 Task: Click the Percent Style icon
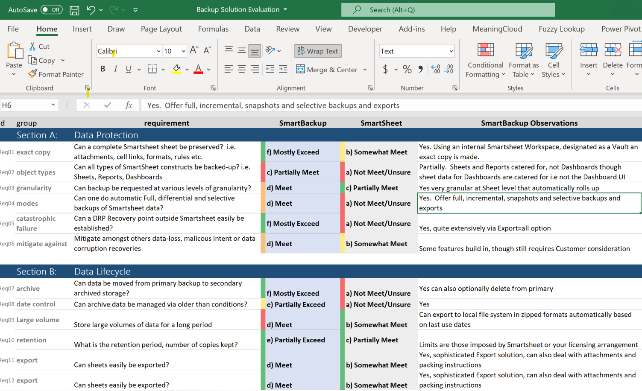407,69
